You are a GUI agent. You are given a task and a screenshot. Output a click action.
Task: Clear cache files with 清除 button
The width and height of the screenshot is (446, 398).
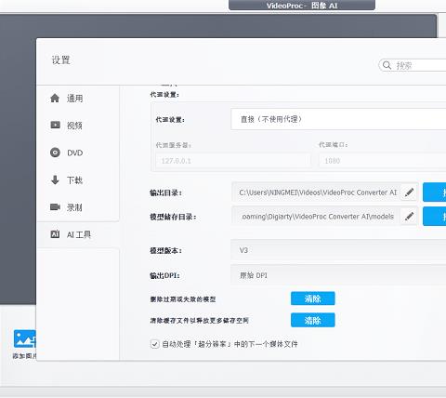click(313, 320)
